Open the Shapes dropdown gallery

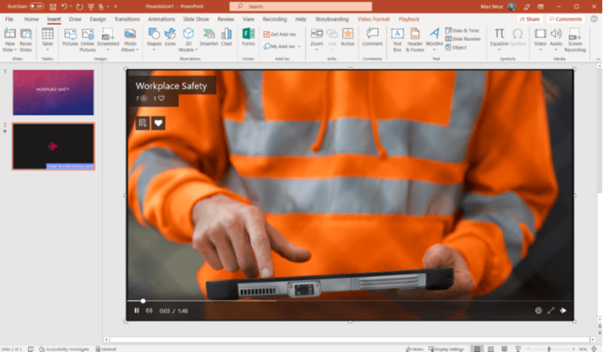point(153,38)
